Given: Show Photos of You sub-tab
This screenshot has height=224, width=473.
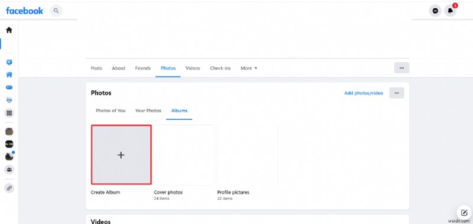Looking at the screenshot, I should [x=111, y=111].
